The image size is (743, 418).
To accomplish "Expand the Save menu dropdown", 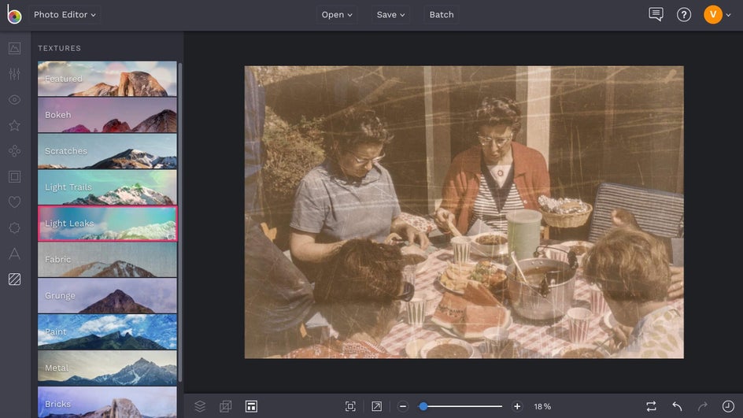I will click(390, 14).
